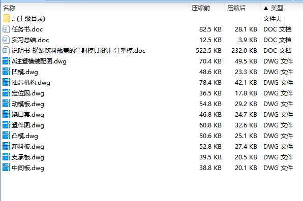This screenshot has height=201, width=303.
Task: Select the file 塑件图.dwg
Action: [28, 125]
